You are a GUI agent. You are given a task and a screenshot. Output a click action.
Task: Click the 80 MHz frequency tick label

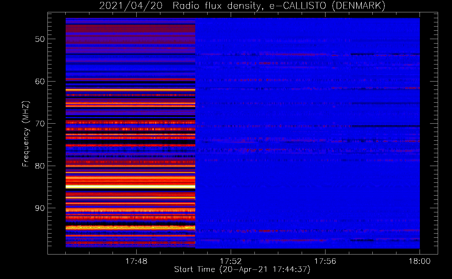coord(40,166)
